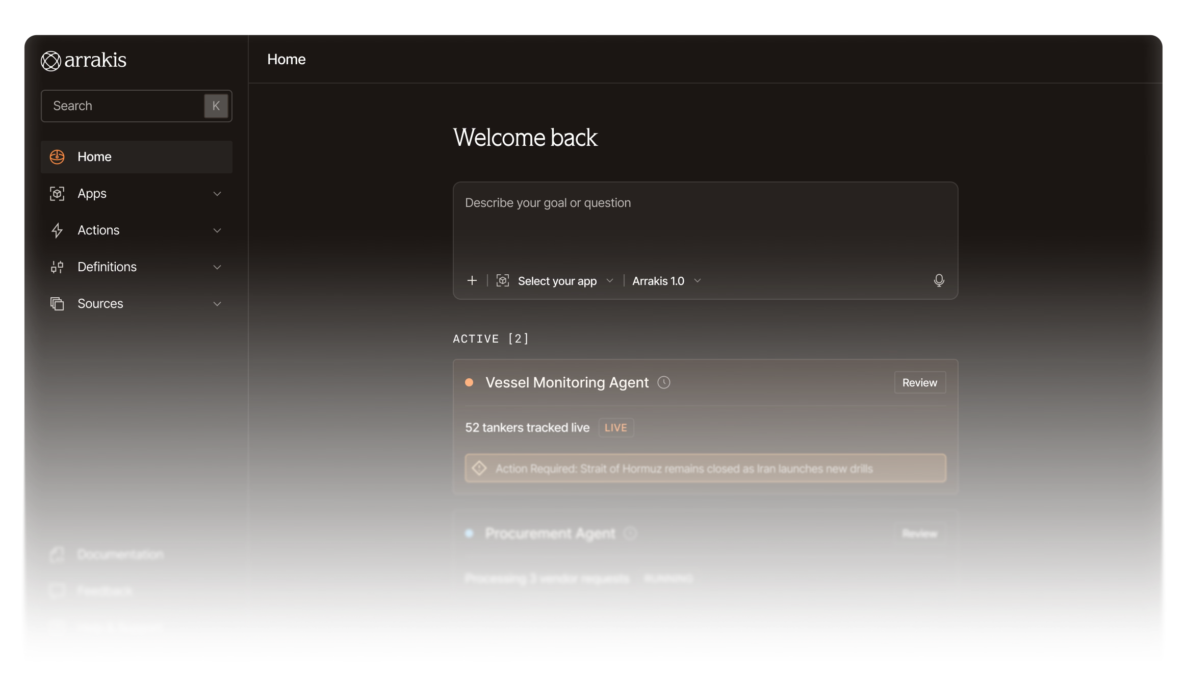Image resolution: width=1187 pixels, height=676 pixels.
Task: Click the Home page title in the header
Action: 287,60
